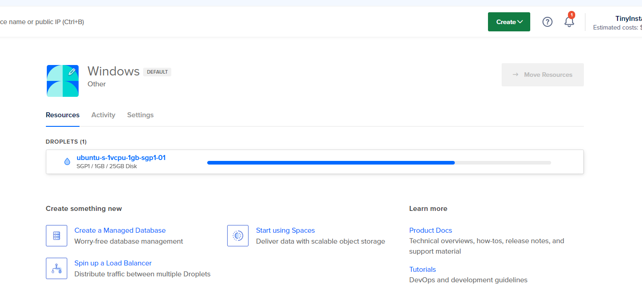
Task: Click the Windows project title
Action: coord(114,71)
